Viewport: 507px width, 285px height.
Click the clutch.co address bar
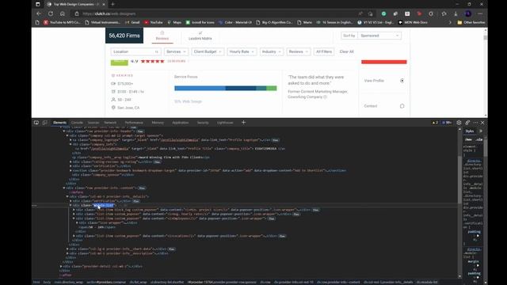tap(213, 14)
